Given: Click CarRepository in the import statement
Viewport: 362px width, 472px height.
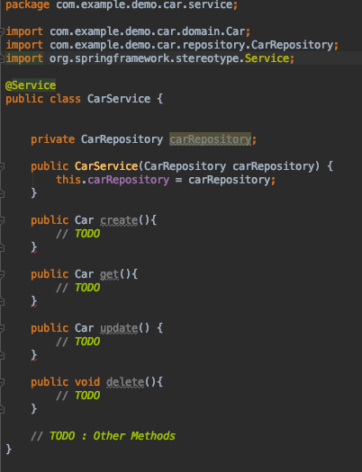Looking at the screenshot, I should pyautogui.click(x=292, y=45).
